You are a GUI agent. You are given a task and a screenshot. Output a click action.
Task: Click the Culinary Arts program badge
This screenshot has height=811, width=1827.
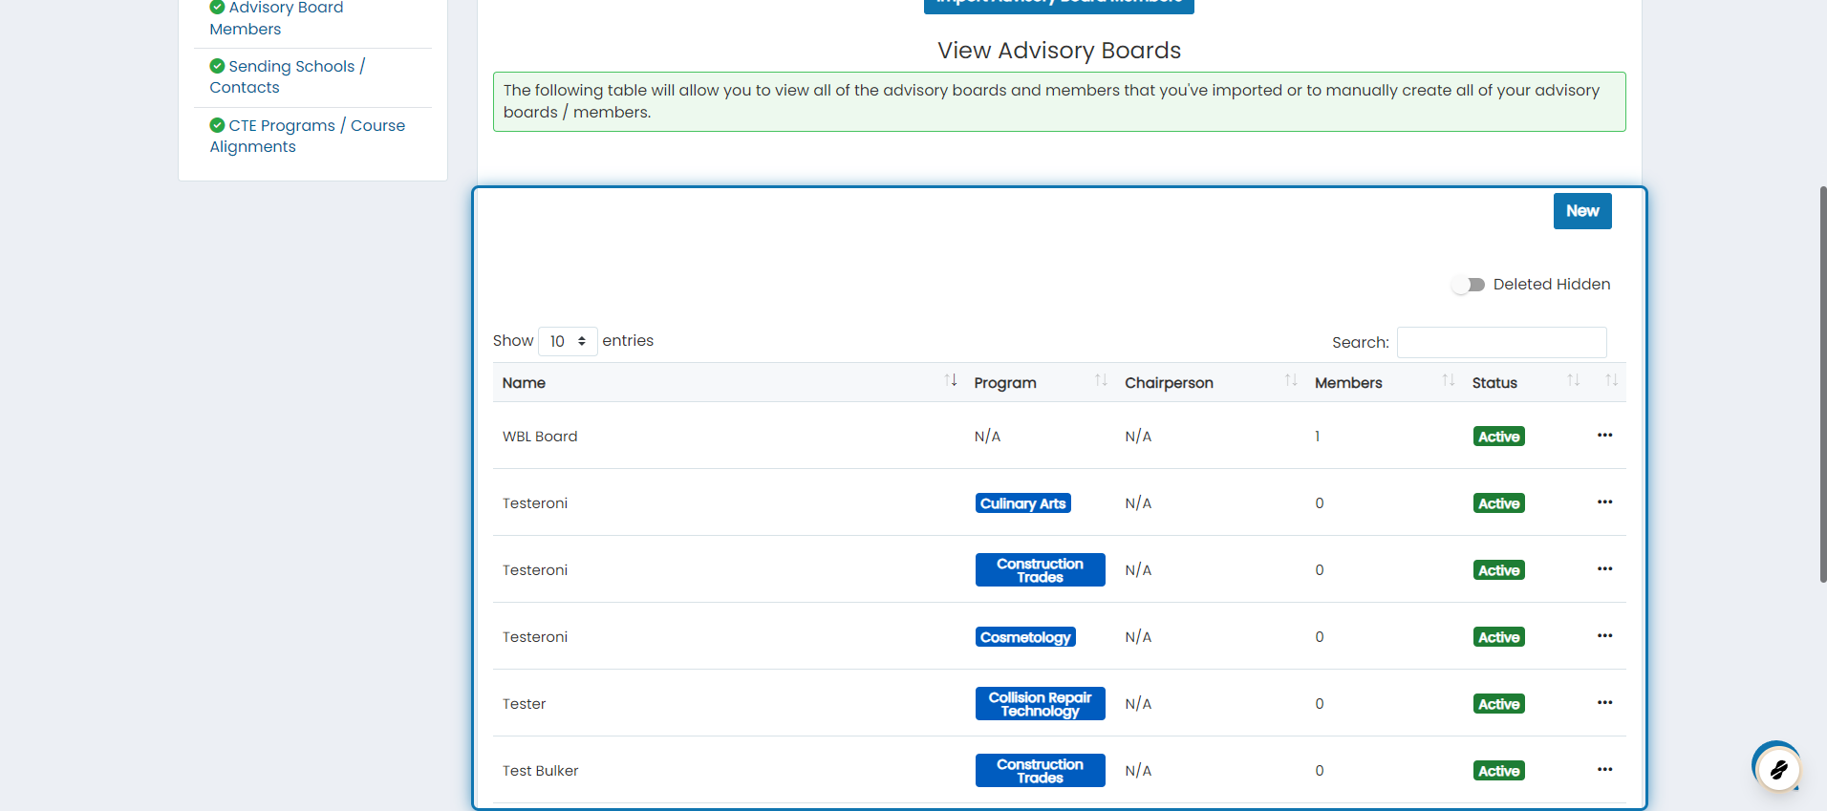coord(1022,503)
